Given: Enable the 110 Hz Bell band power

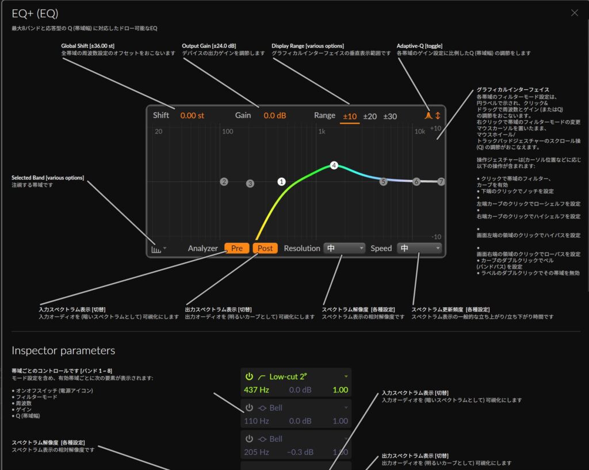Looking at the screenshot, I should [x=249, y=408].
